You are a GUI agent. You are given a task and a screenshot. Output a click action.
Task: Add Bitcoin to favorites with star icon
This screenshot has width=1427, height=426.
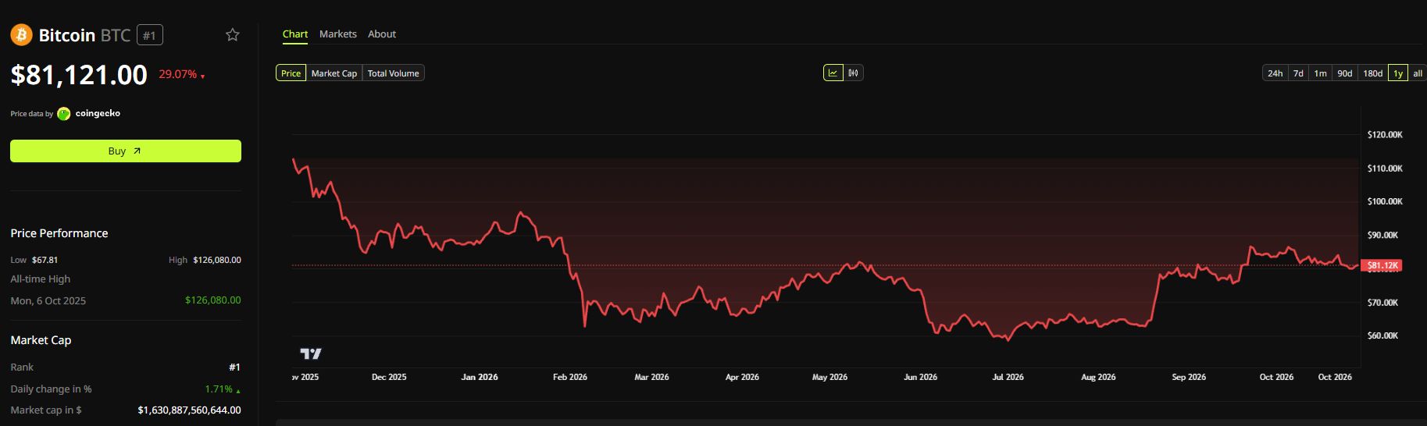coord(232,34)
